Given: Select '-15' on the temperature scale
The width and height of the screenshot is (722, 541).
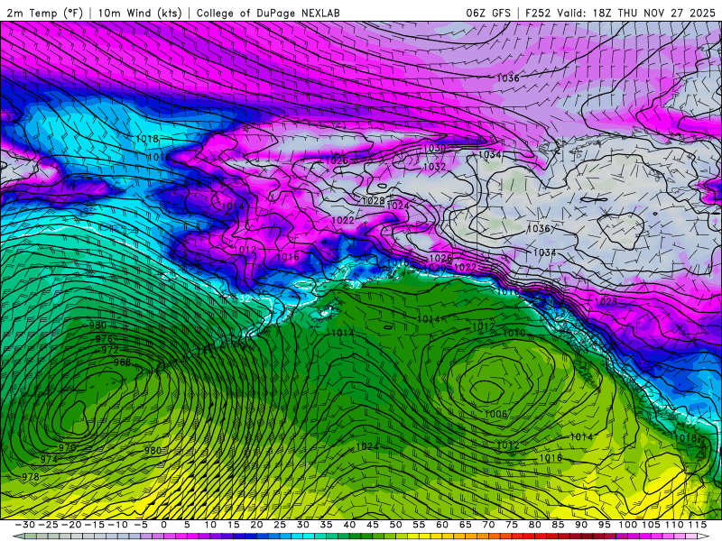Looking at the screenshot, I should coord(95,525).
